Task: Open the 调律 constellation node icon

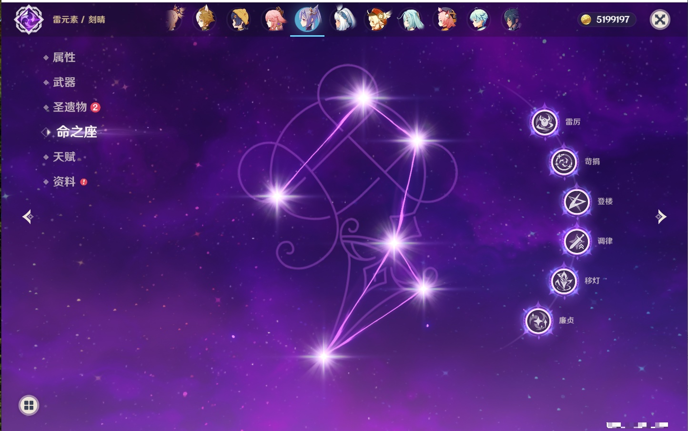Action: pyautogui.click(x=577, y=241)
